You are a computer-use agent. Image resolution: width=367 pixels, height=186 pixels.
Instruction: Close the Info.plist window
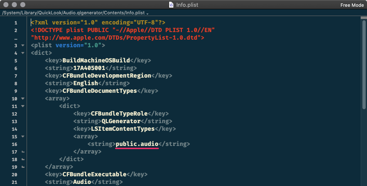coord(5,5)
